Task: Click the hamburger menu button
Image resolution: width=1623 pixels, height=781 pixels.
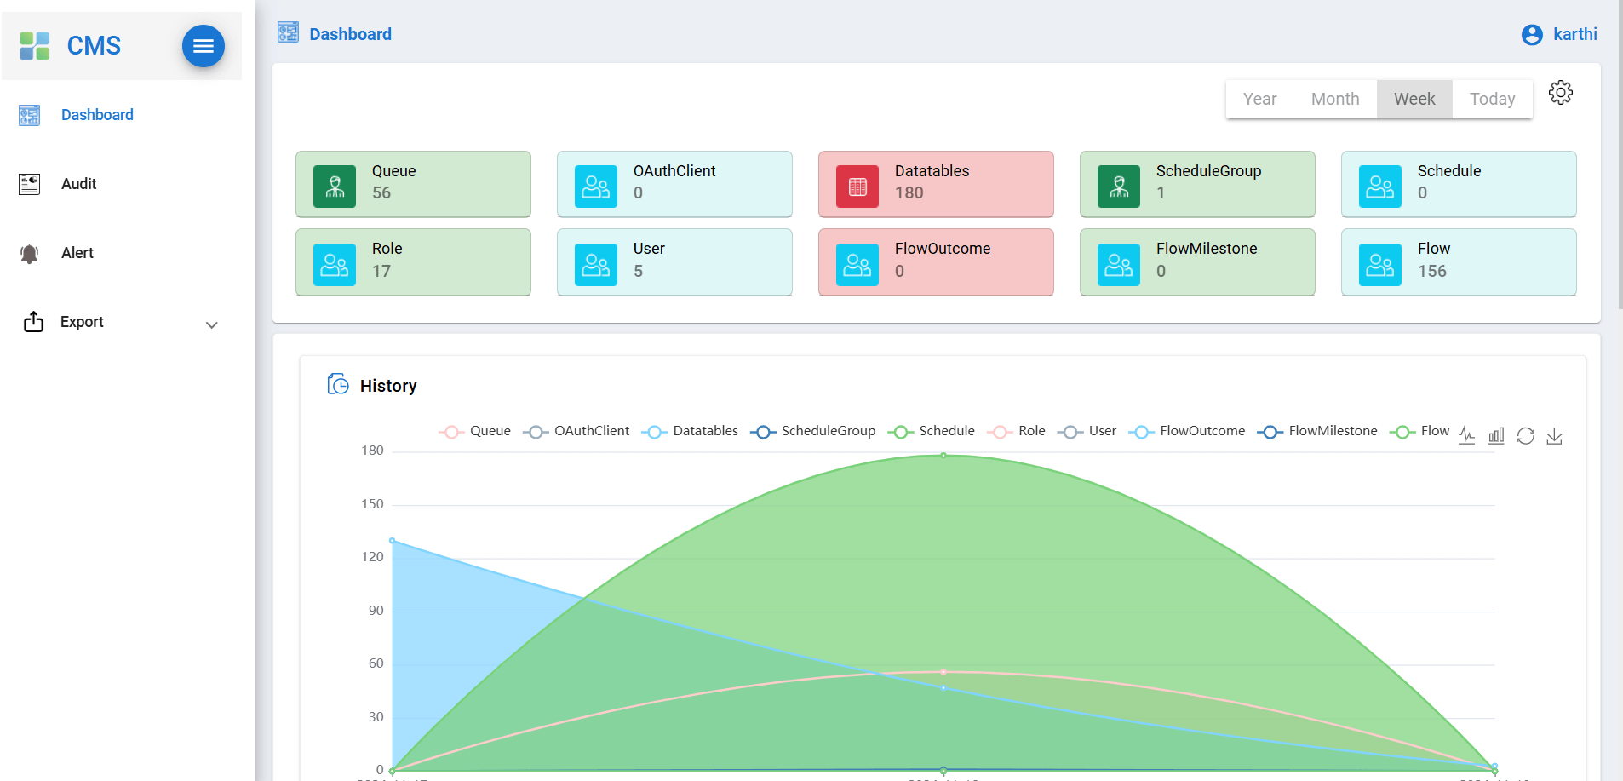Action: pos(204,46)
